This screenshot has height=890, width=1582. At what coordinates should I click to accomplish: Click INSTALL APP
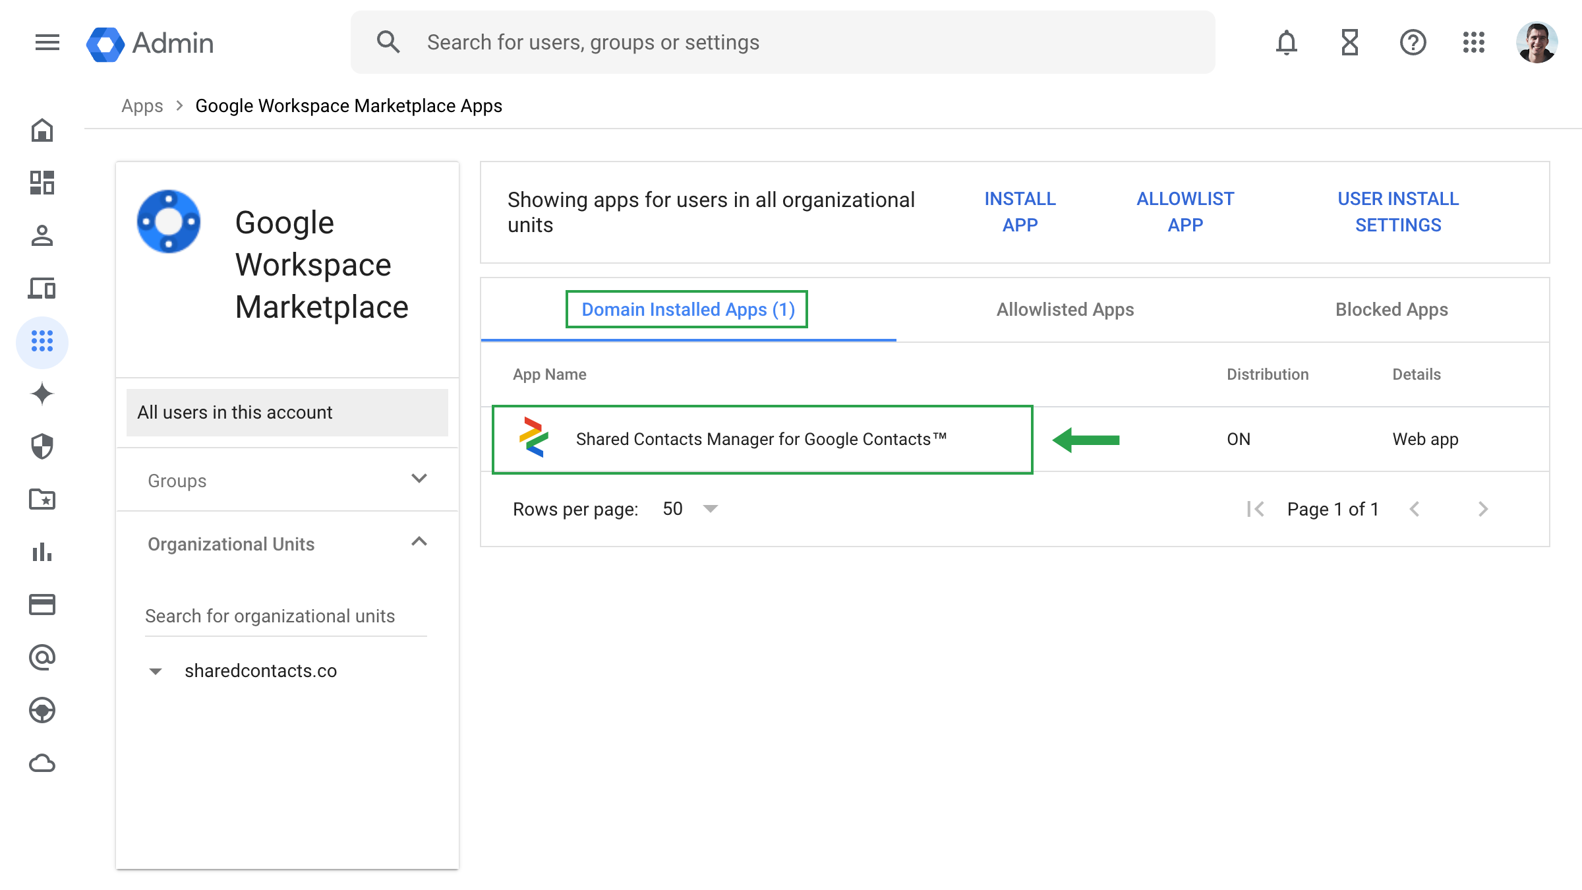point(1020,212)
